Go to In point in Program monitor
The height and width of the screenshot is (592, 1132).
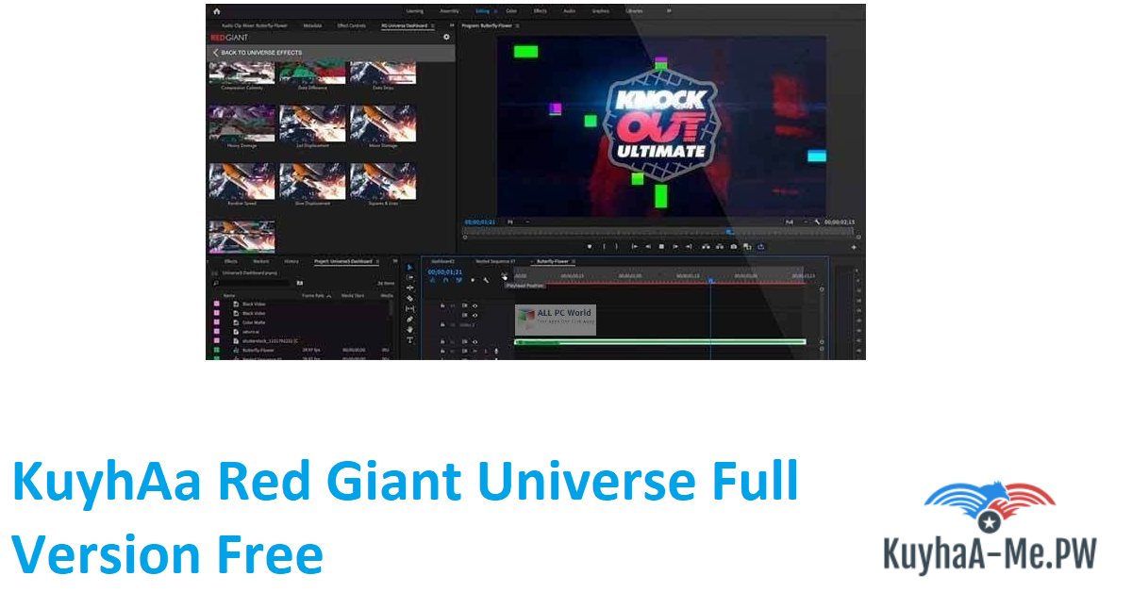[634, 247]
